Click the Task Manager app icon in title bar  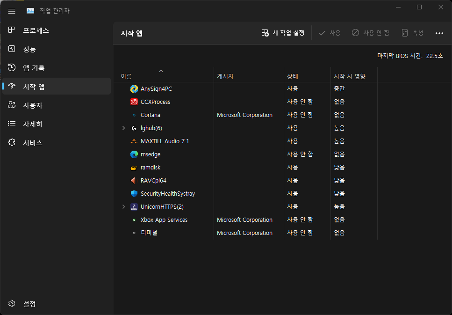point(30,11)
